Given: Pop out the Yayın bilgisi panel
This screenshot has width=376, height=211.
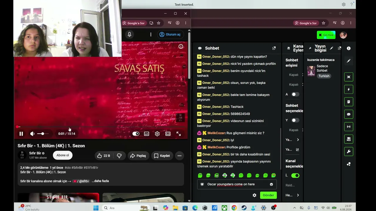Looking at the screenshot, I should pyautogui.click(x=339, y=48).
